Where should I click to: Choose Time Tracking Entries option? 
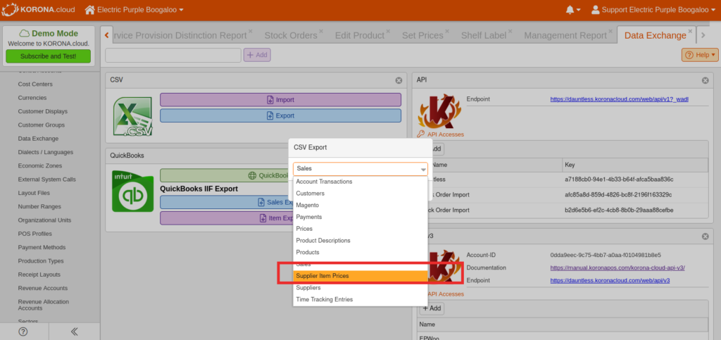tap(360, 300)
